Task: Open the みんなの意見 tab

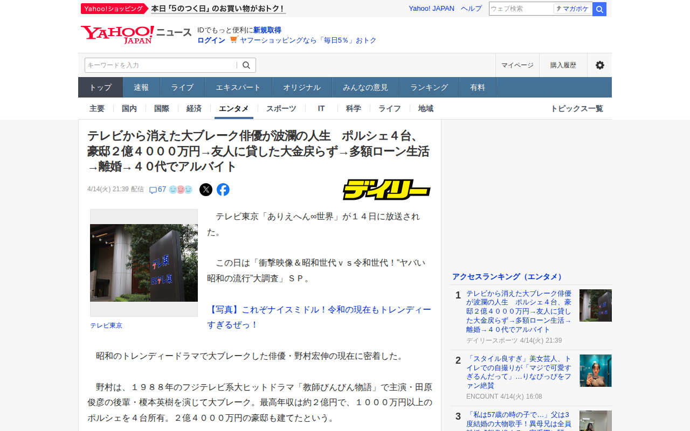Action: click(x=365, y=87)
